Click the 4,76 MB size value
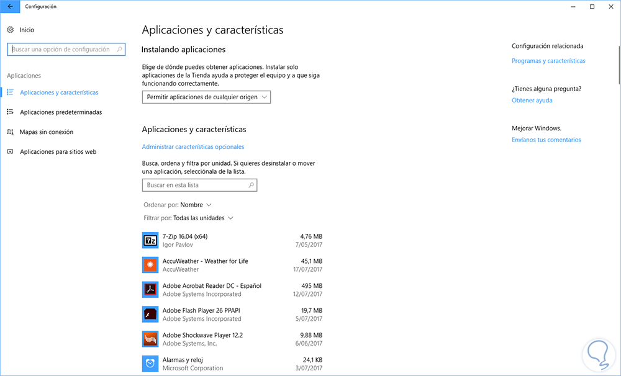This screenshot has width=621, height=376. [x=311, y=236]
